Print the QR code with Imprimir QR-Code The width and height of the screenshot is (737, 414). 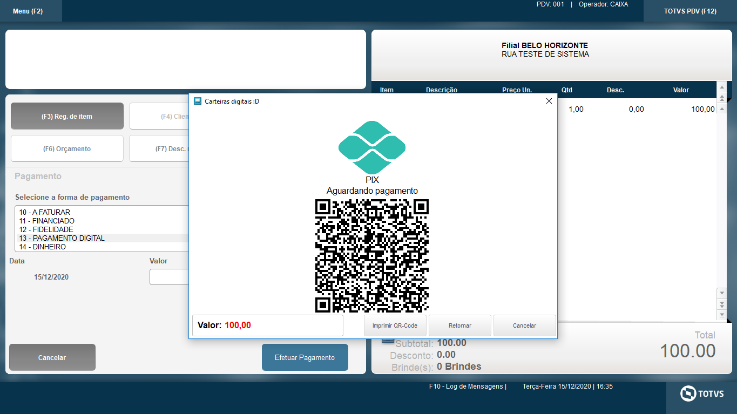coord(395,325)
